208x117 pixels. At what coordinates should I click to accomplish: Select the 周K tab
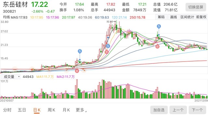51,110
